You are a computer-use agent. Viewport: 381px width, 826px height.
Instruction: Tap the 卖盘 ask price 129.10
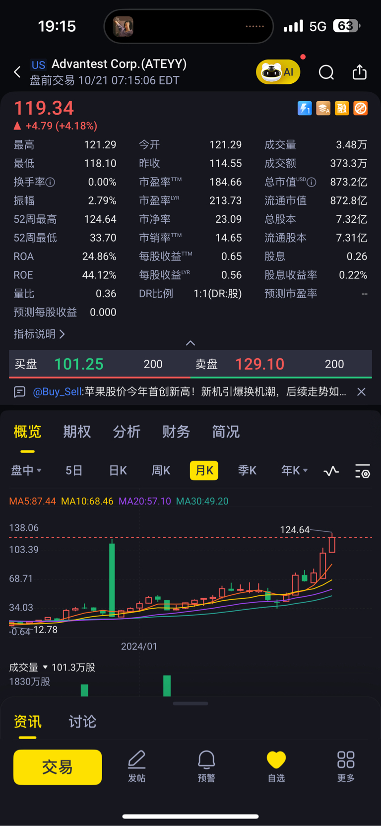(259, 364)
